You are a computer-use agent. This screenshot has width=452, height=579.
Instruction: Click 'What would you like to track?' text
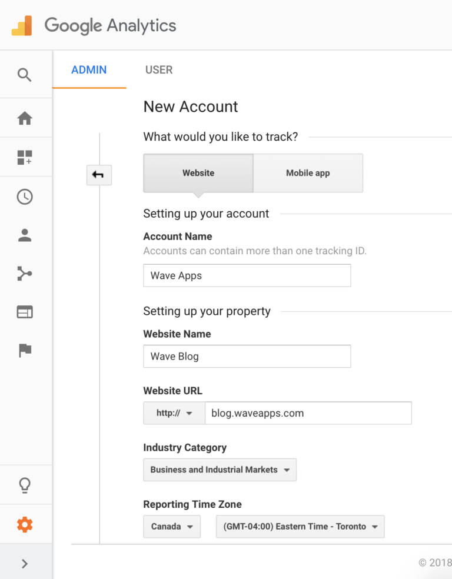(221, 137)
